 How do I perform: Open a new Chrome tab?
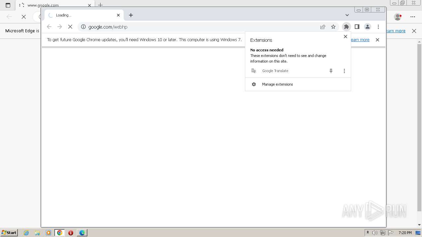click(131, 15)
